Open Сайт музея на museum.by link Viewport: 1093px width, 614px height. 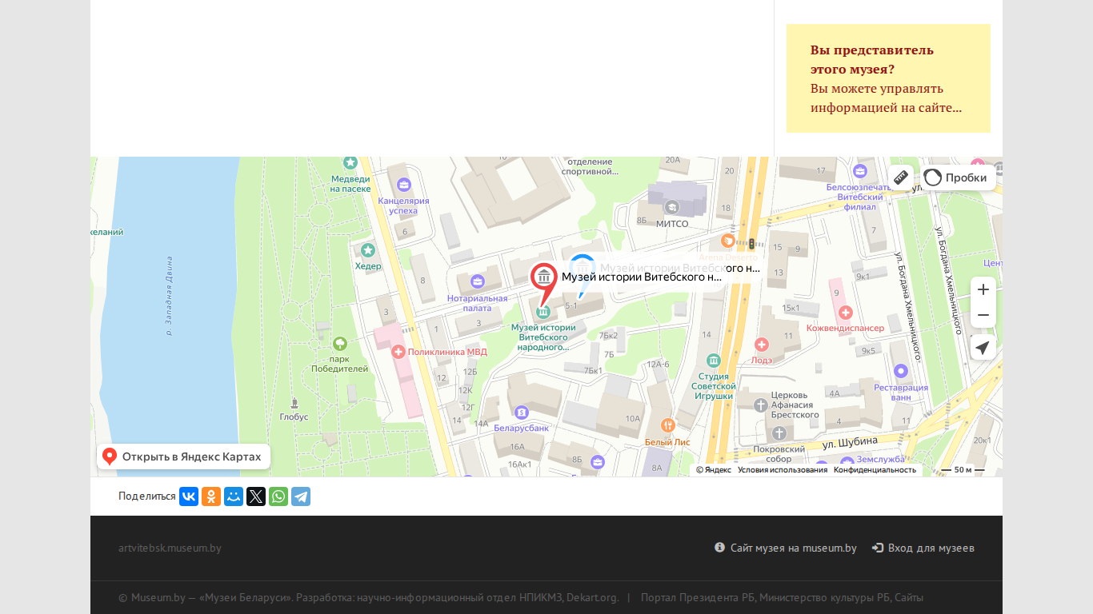coord(786,548)
